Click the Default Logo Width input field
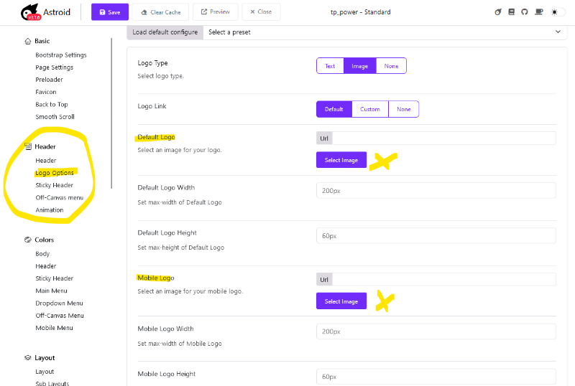Viewport: 575px width, 386px height. tap(436, 190)
